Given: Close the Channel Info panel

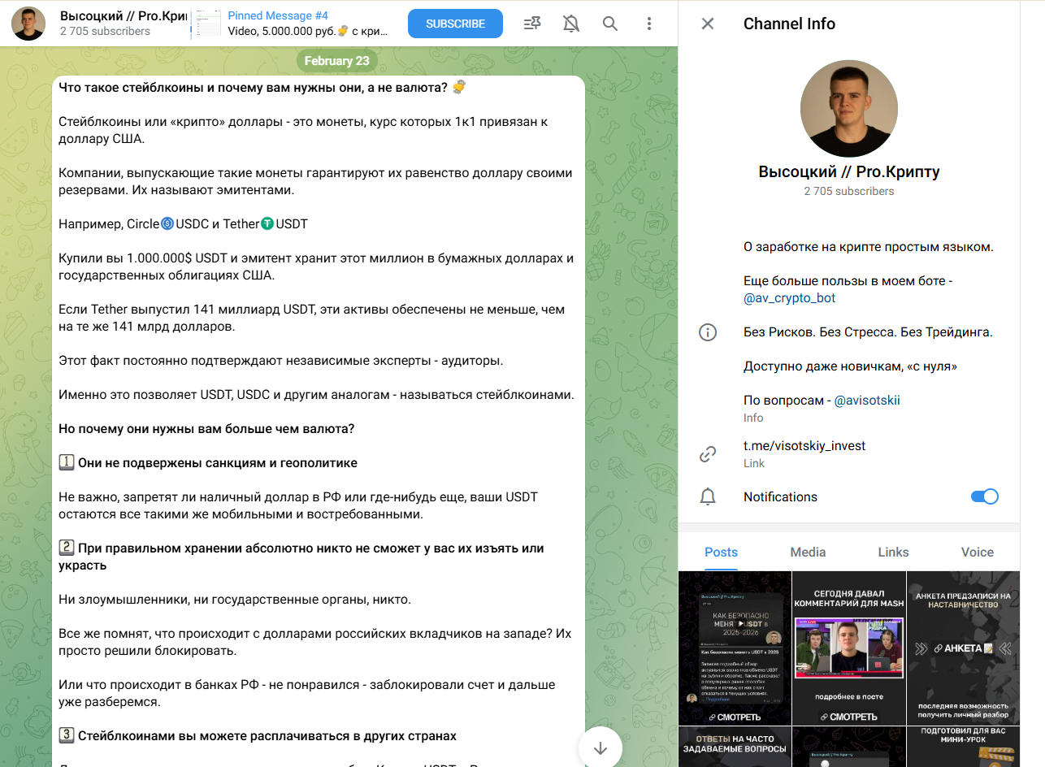Looking at the screenshot, I should click(708, 24).
